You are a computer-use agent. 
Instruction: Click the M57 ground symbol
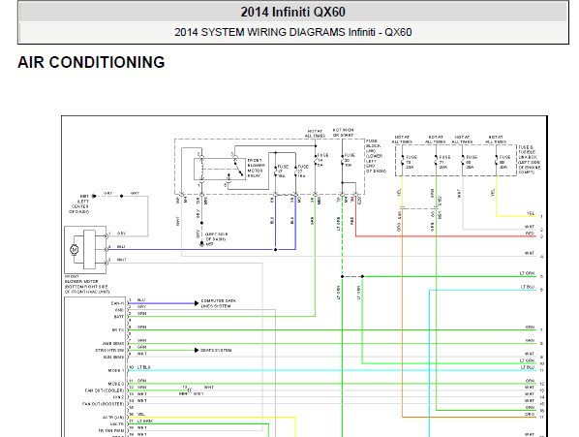[201, 244]
